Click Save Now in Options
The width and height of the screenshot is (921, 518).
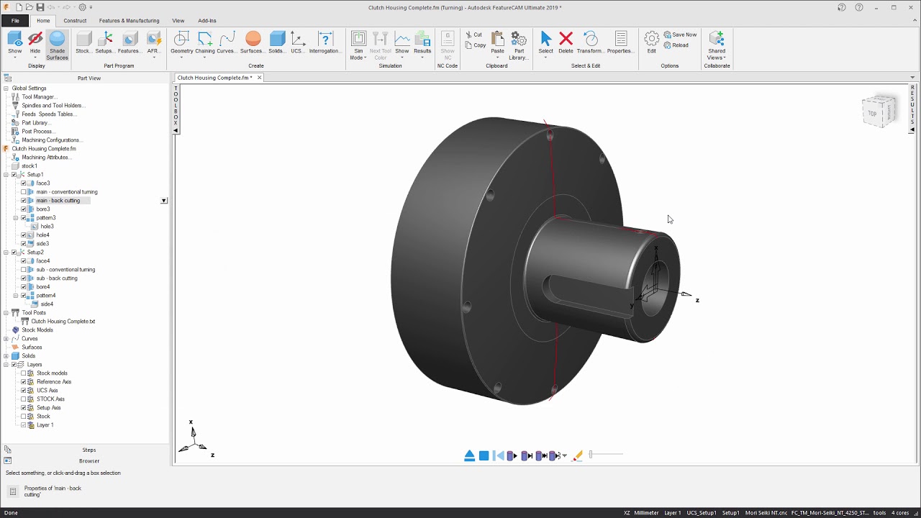click(680, 35)
